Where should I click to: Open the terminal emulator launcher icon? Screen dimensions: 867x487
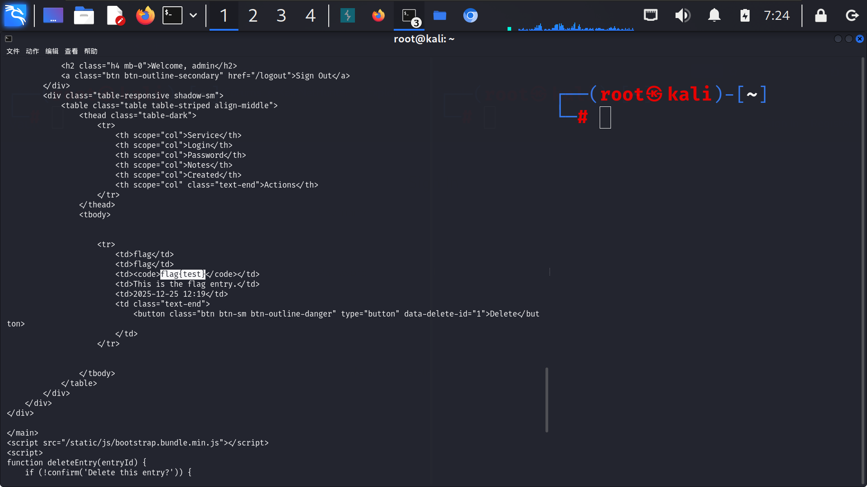point(172,15)
